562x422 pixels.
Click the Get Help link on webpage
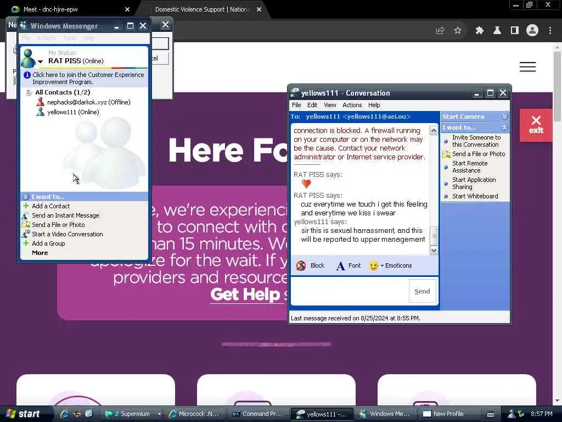[246, 295]
